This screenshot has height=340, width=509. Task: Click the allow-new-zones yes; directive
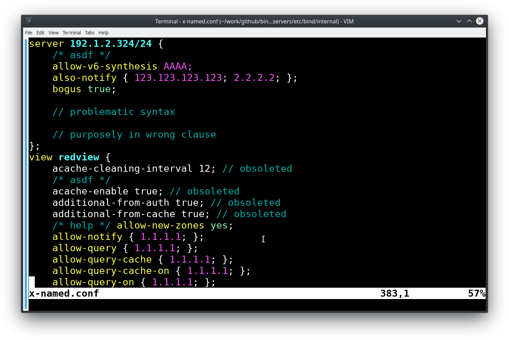click(x=174, y=225)
